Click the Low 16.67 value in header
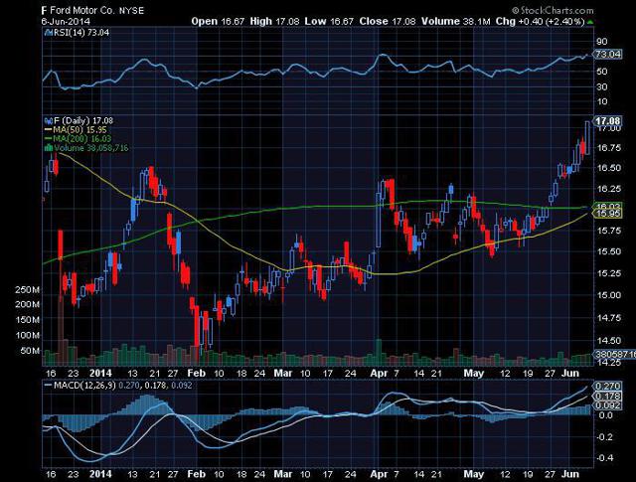Screen dimensions: 636x482 tap(329, 21)
